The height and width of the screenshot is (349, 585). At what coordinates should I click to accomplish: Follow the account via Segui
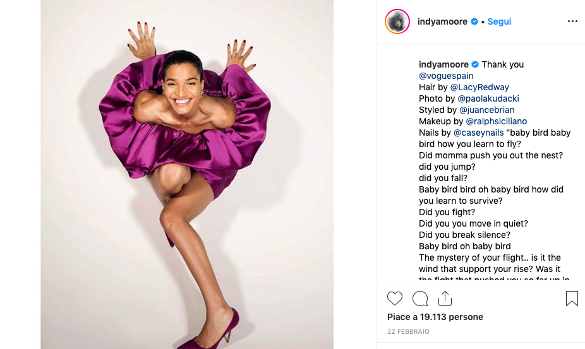tap(499, 21)
